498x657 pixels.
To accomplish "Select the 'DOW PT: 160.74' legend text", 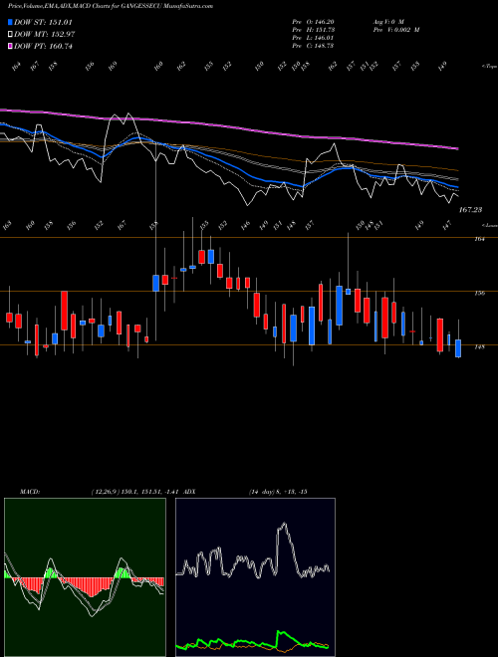I will (43, 46).
